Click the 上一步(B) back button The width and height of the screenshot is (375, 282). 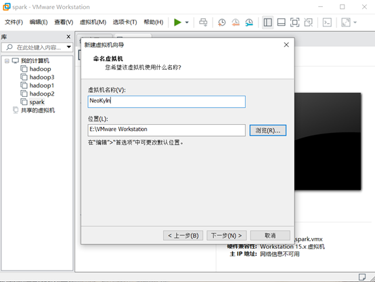[x=183, y=235]
